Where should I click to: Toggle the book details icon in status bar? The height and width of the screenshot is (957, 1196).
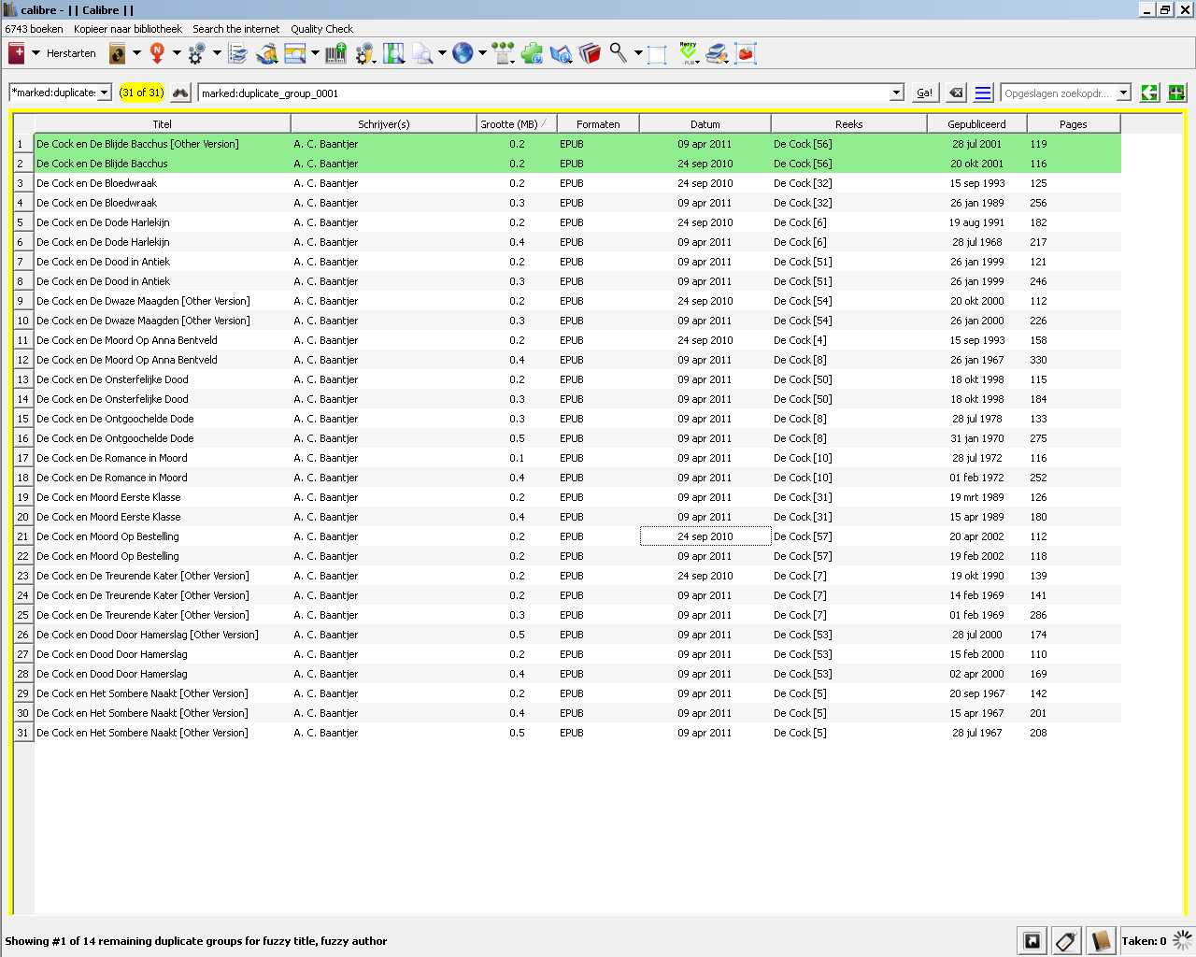point(1101,941)
